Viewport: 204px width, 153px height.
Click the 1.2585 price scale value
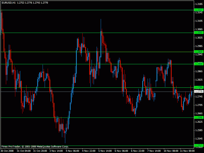coord(199,130)
